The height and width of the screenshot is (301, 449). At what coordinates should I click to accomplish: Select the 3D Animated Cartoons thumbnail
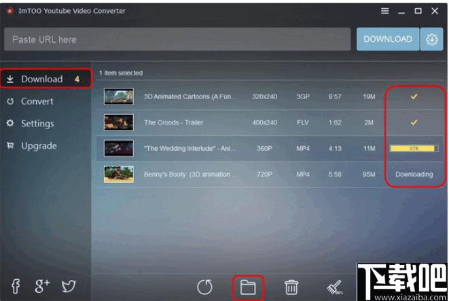119,96
